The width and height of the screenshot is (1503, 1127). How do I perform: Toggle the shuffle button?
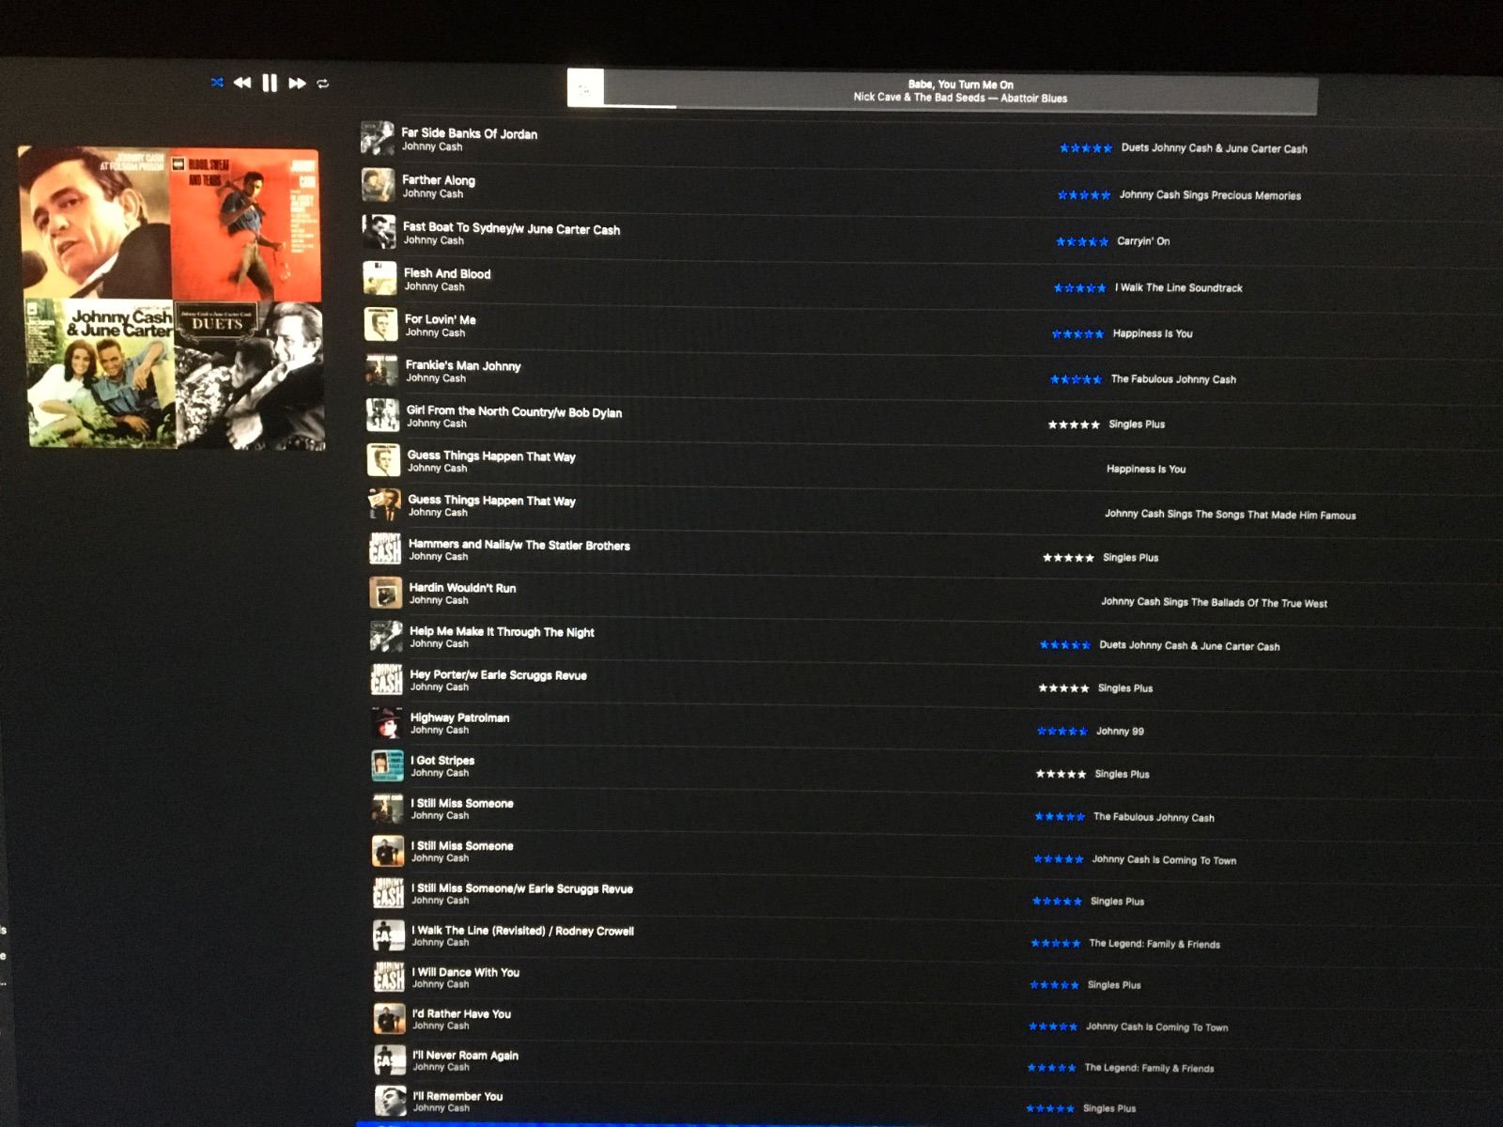(217, 83)
